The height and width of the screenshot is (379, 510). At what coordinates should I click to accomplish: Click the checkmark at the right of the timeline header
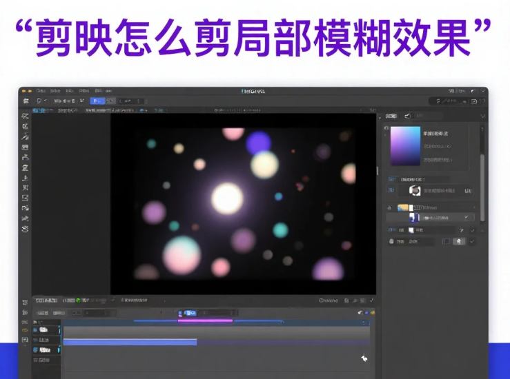pos(371,300)
